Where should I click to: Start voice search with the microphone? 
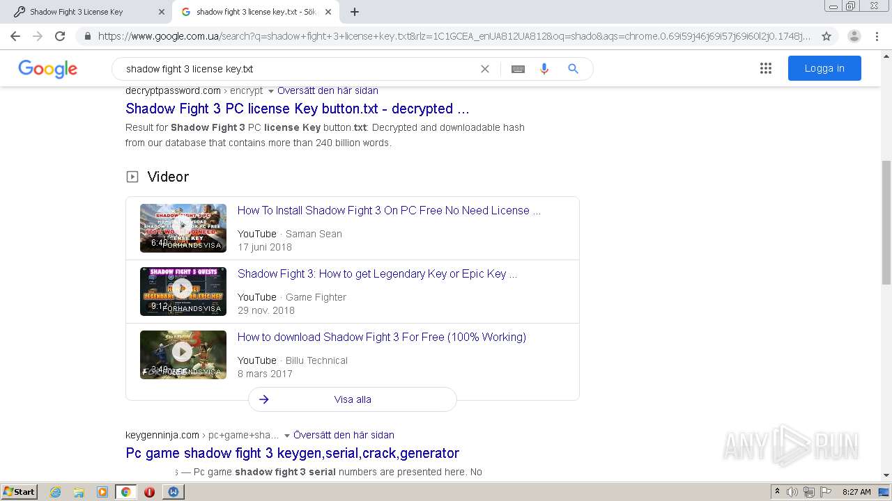coord(544,69)
